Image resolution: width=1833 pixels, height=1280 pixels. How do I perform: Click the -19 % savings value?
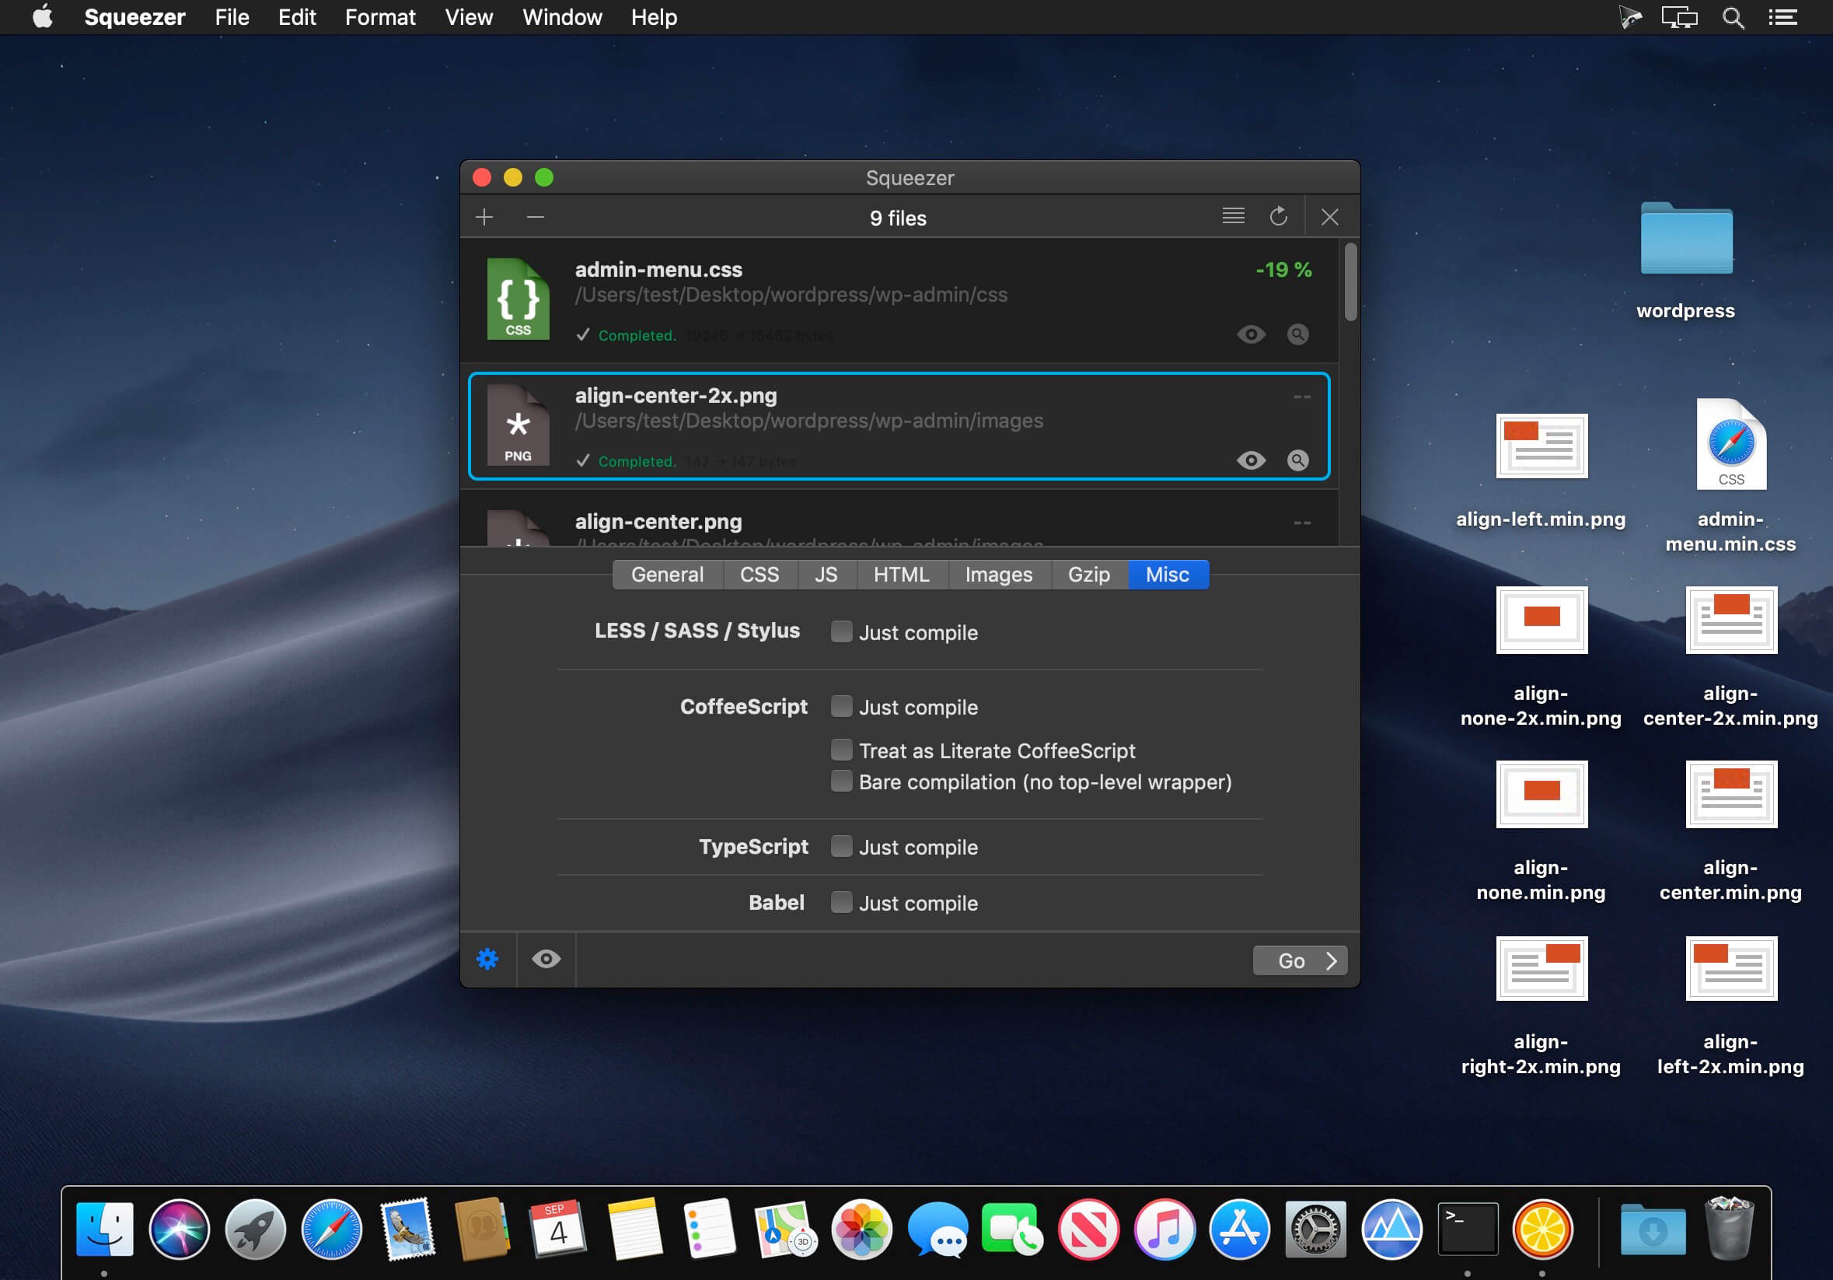click(x=1283, y=270)
